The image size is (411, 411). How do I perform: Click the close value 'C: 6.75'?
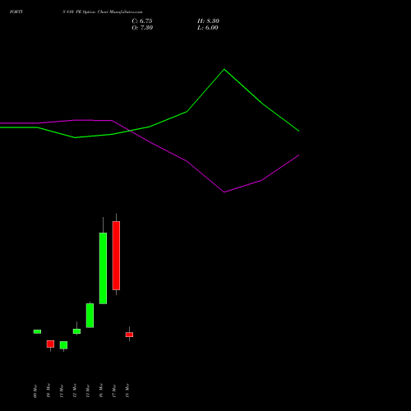pyautogui.click(x=142, y=21)
